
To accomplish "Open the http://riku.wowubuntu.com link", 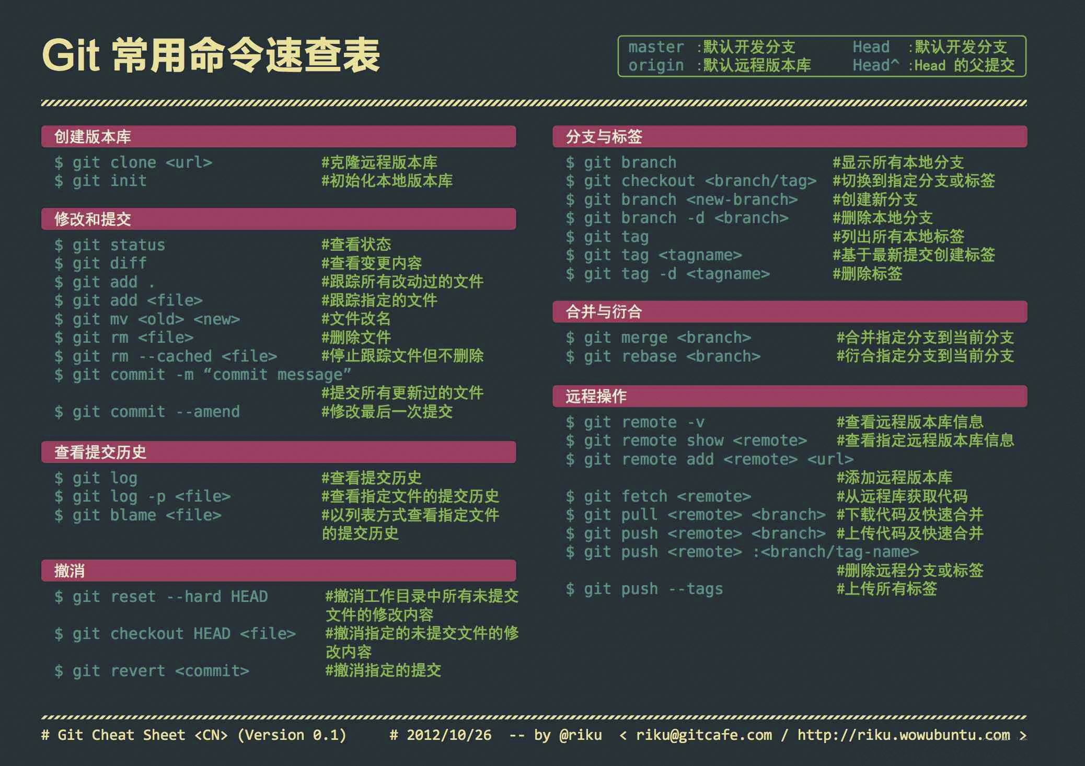I will pos(904,735).
